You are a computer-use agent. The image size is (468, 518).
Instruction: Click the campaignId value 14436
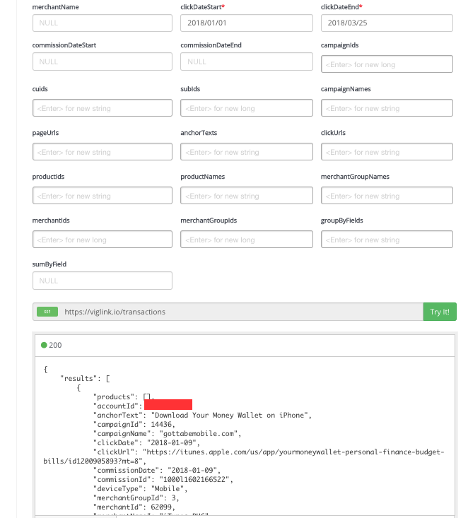[161, 425]
